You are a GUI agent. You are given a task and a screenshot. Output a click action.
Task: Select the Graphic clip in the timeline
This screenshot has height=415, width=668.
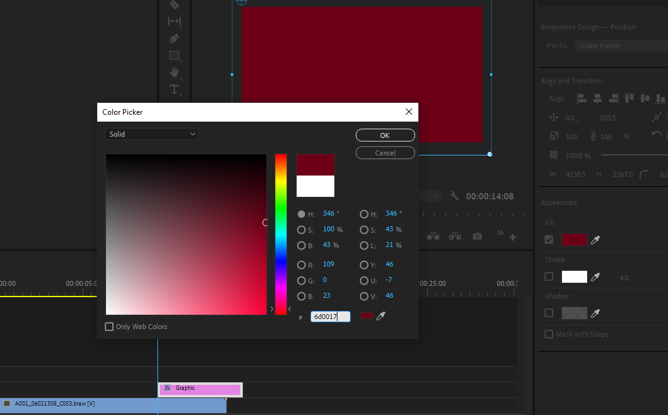coord(199,389)
